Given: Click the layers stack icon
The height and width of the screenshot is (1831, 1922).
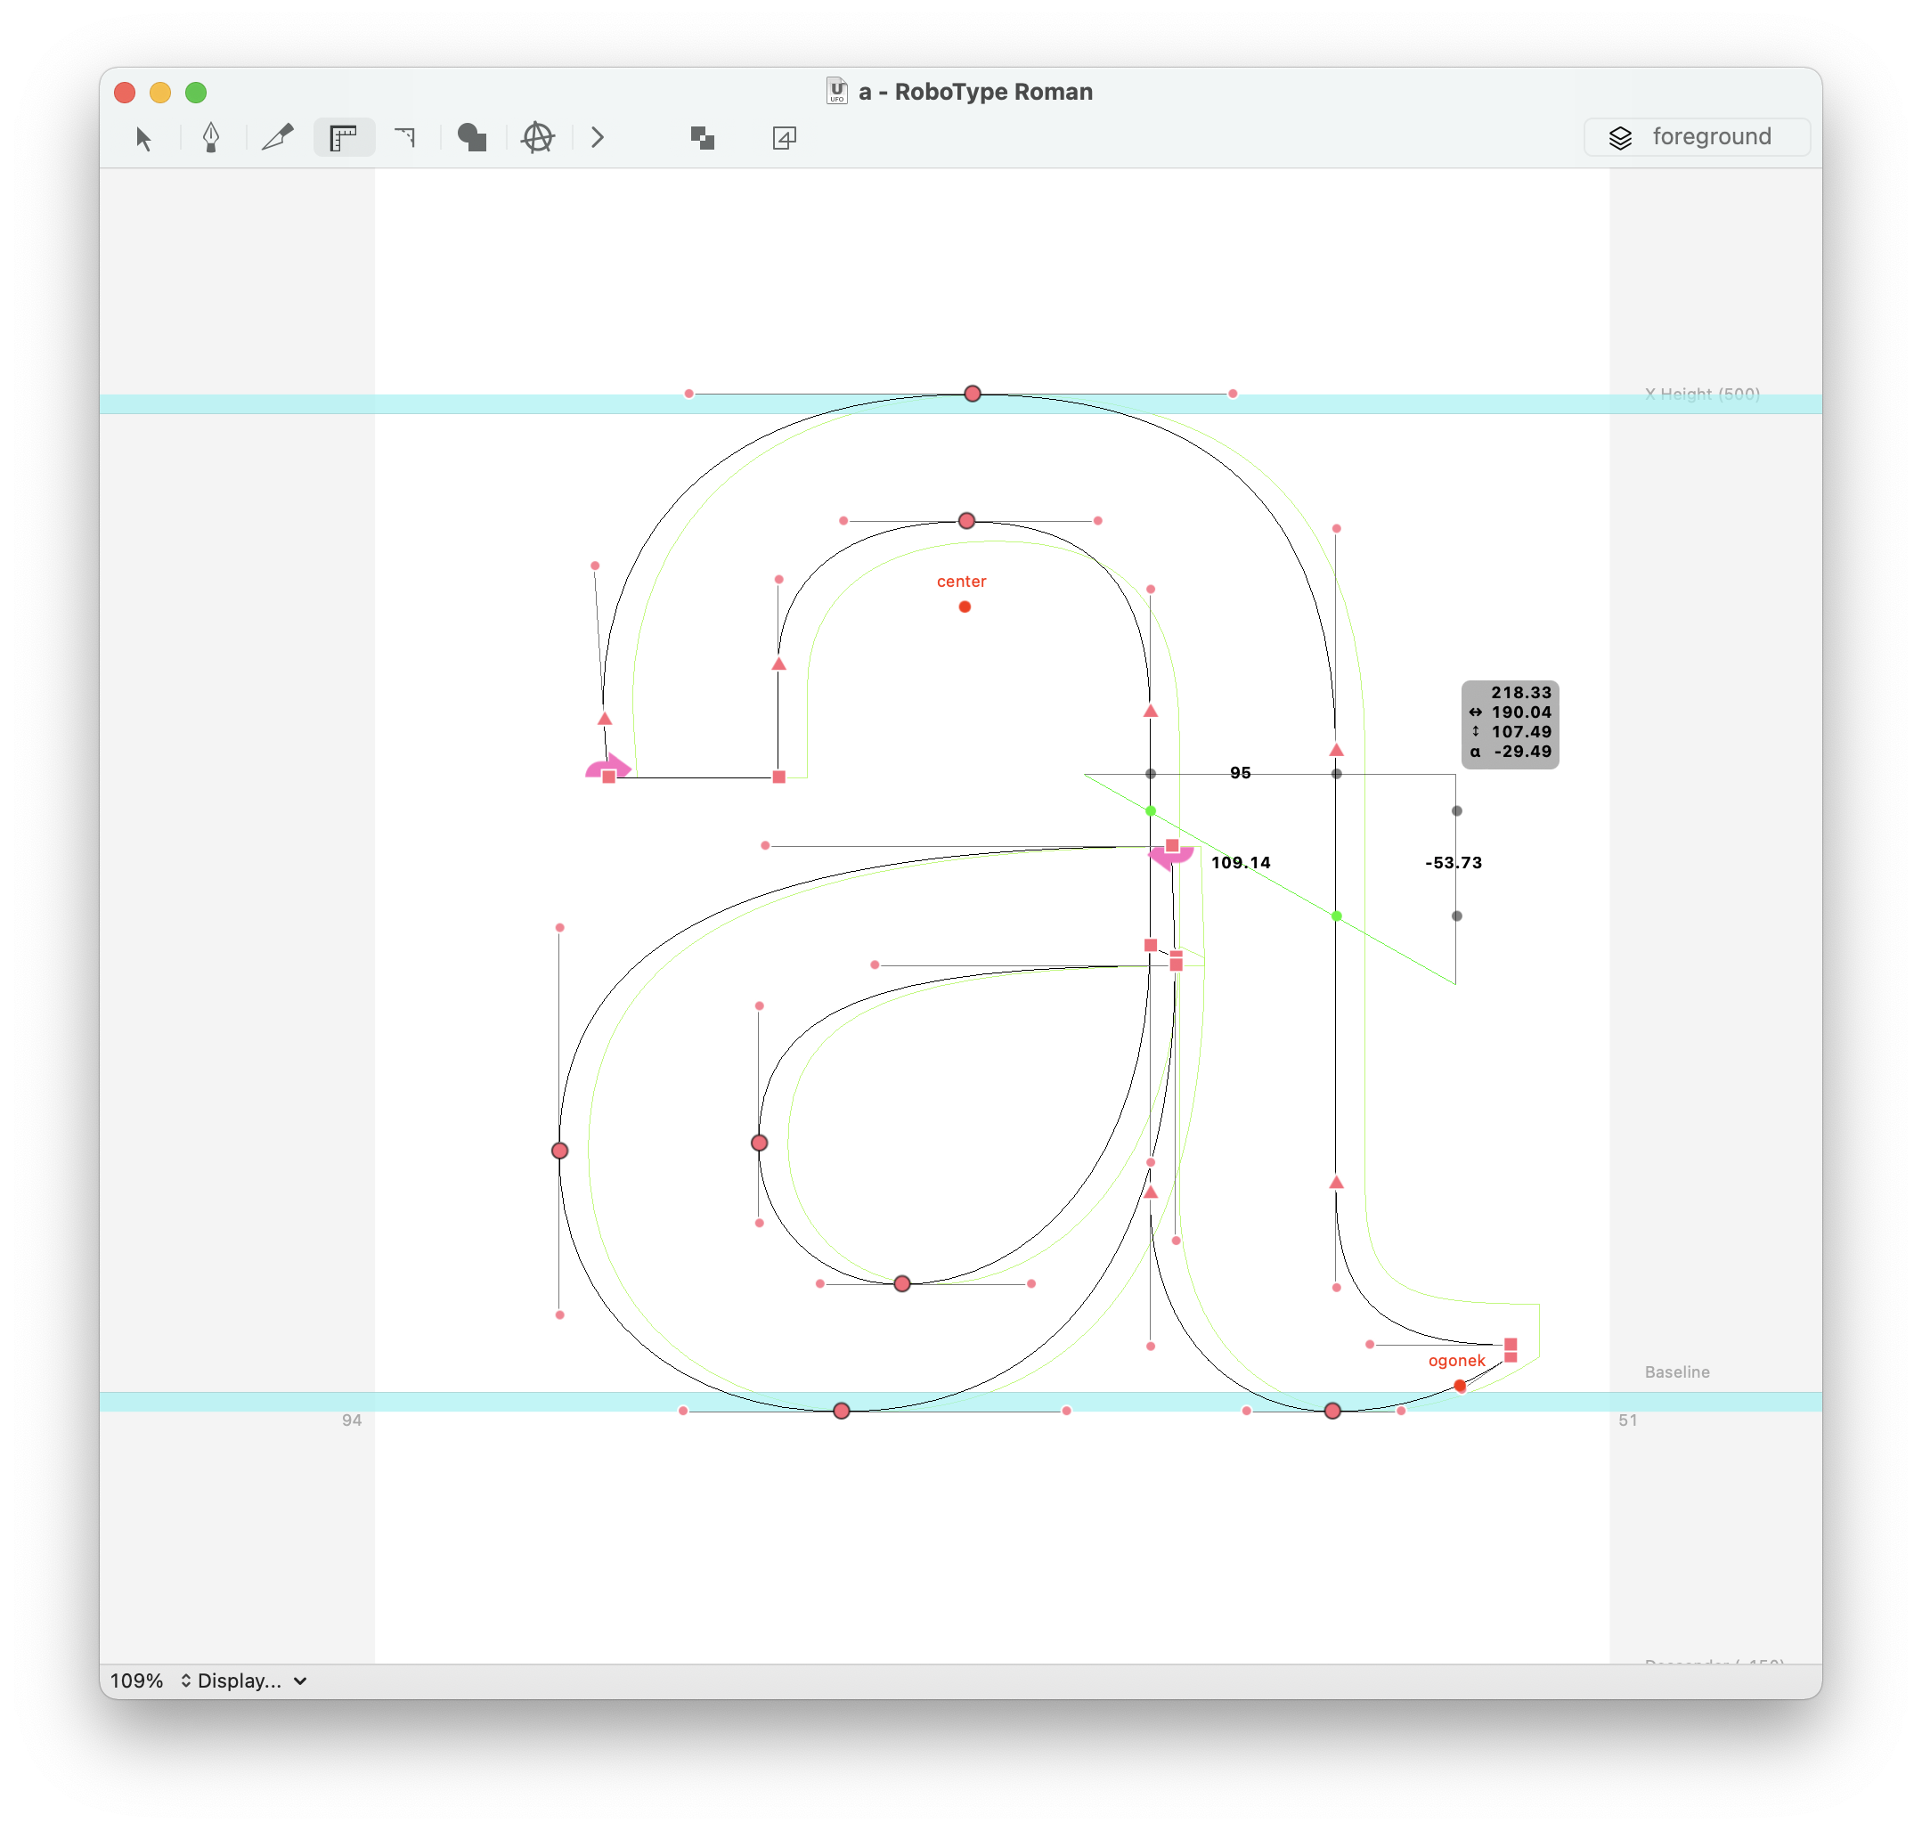Looking at the screenshot, I should pos(1620,138).
